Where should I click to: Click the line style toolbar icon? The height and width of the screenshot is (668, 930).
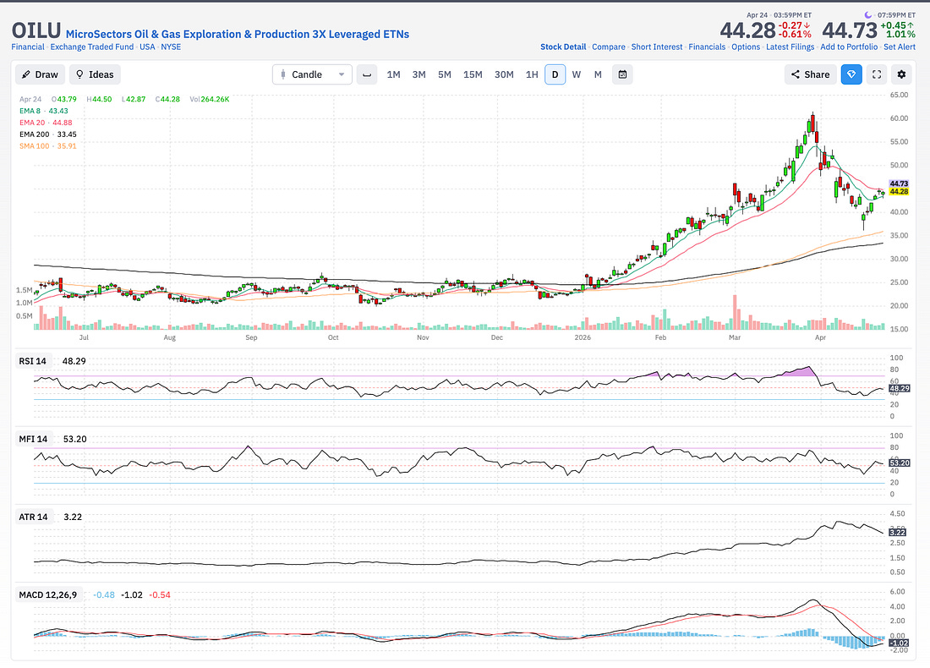[x=367, y=74]
